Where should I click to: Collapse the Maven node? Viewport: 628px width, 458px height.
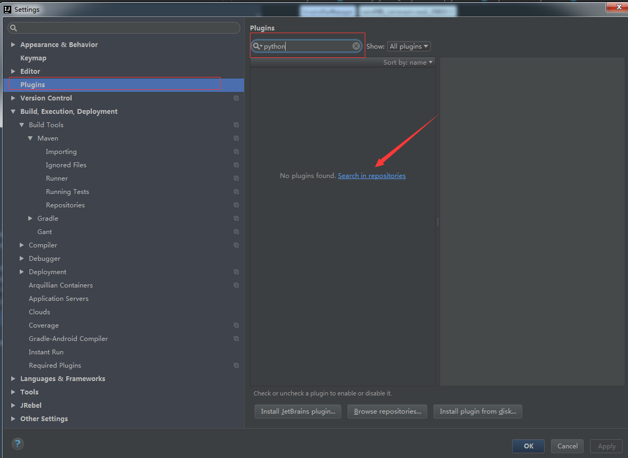tap(30, 138)
